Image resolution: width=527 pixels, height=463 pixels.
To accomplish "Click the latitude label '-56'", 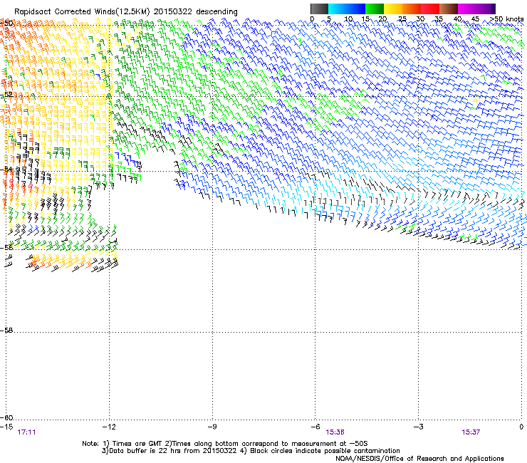I will (x=6, y=247).
